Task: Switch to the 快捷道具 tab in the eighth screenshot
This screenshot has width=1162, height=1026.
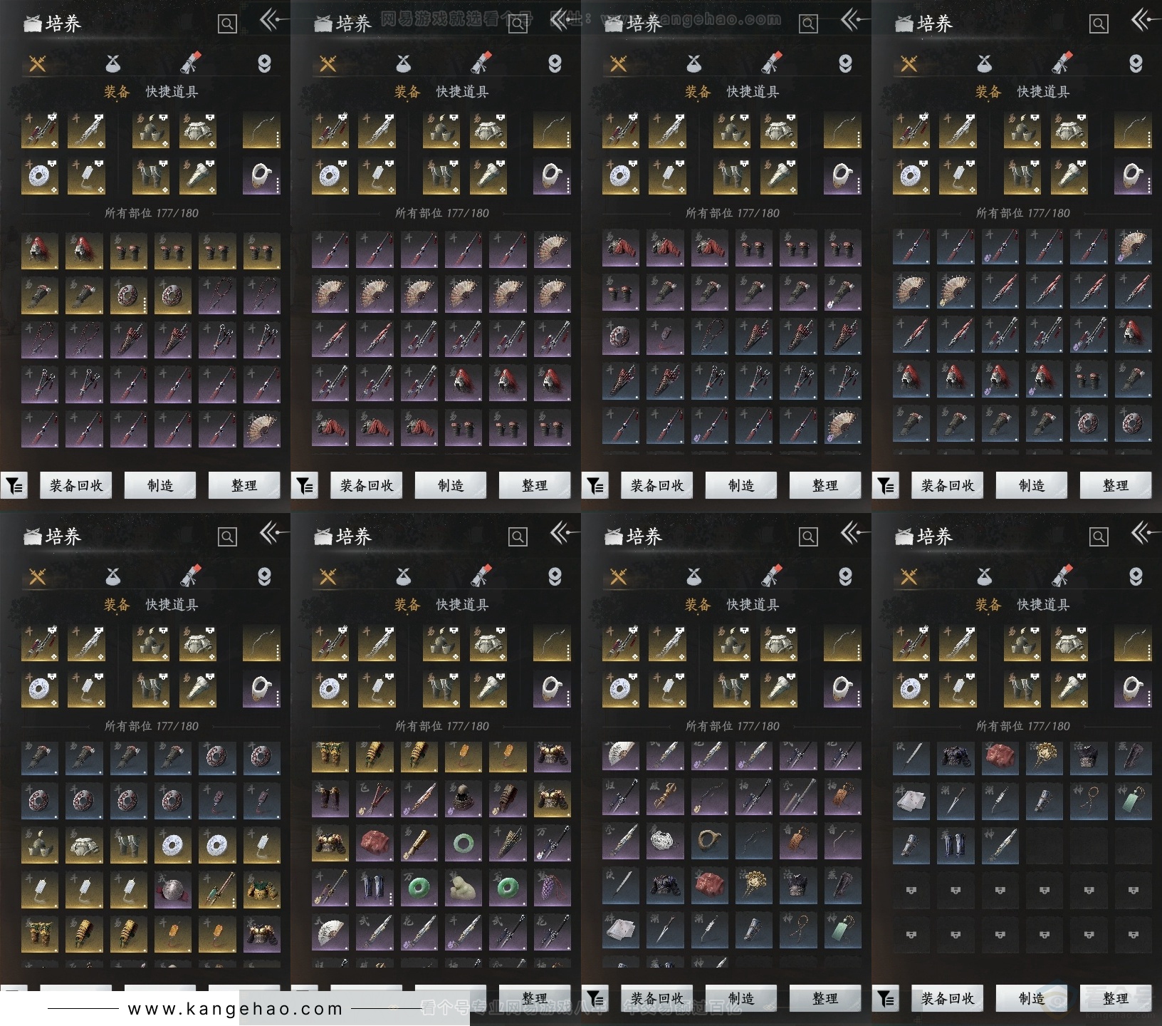Action: pyautogui.click(x=1043, y=605)
